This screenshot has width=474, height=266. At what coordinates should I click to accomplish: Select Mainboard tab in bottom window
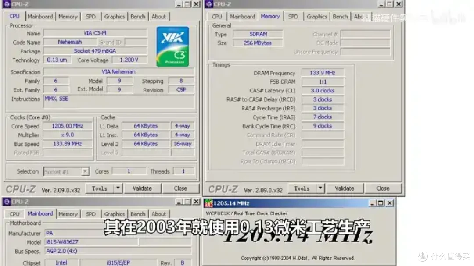click(x=40, y=214)
